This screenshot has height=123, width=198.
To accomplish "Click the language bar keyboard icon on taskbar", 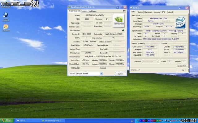I will pos(132,121).
